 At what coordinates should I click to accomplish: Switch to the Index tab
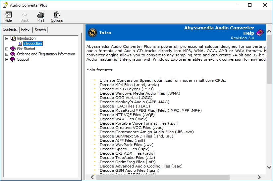tap(25, 30)
